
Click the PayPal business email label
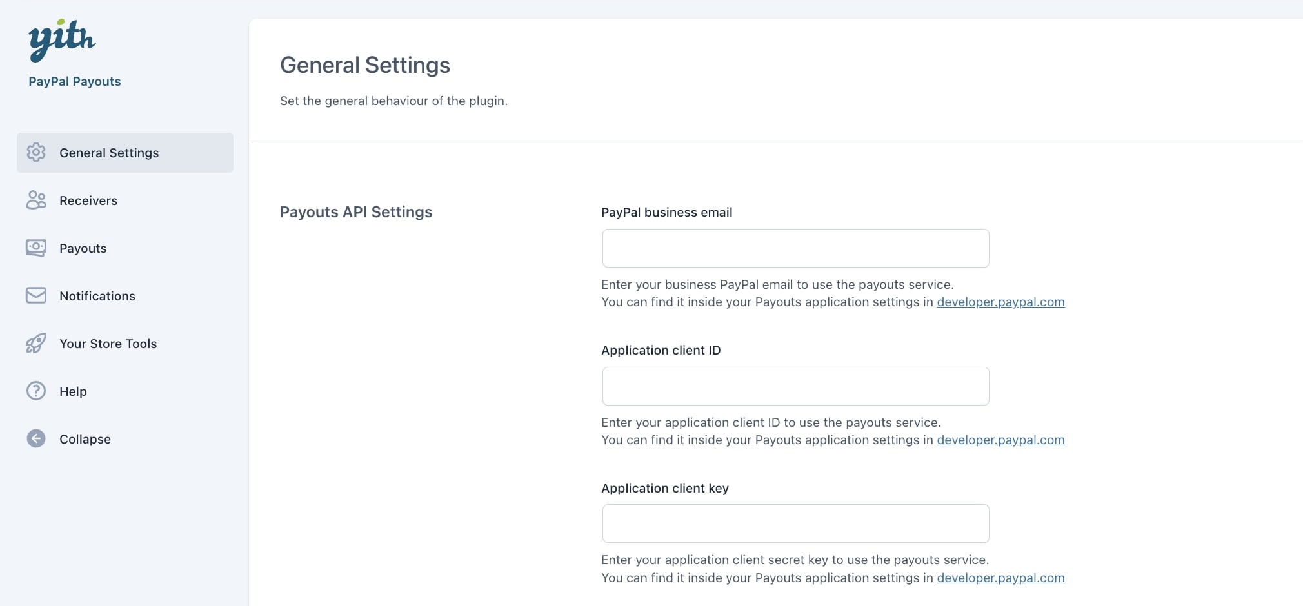[667, 212]
